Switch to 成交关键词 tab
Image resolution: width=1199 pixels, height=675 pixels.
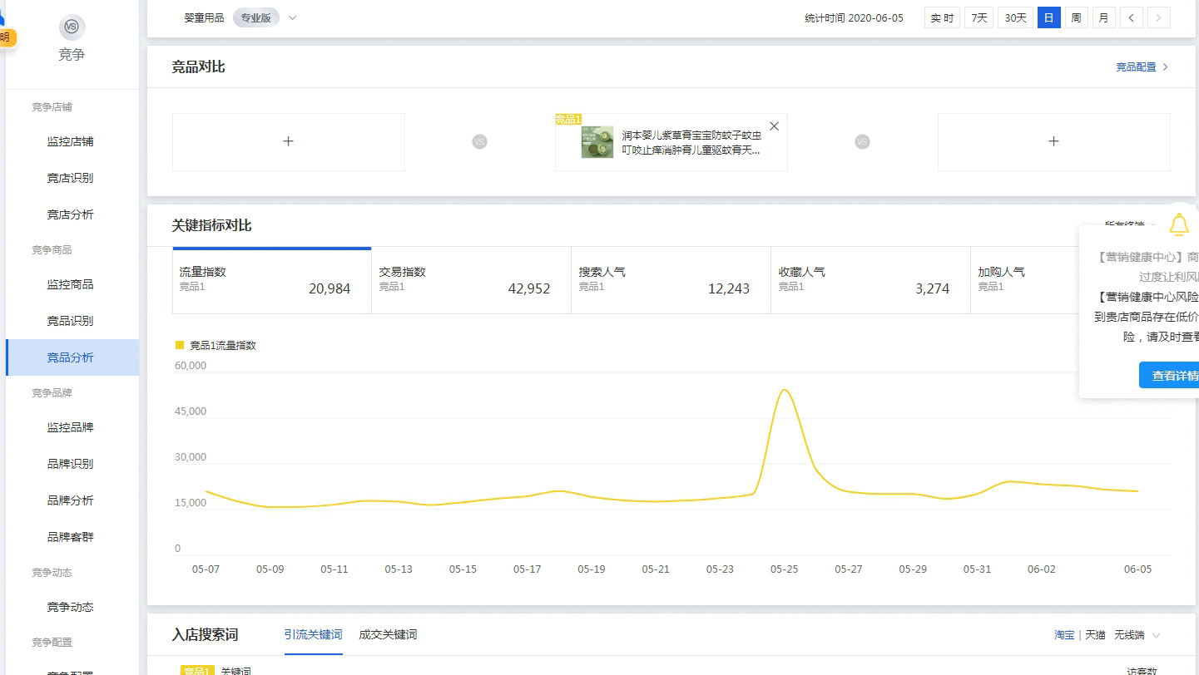388,635
